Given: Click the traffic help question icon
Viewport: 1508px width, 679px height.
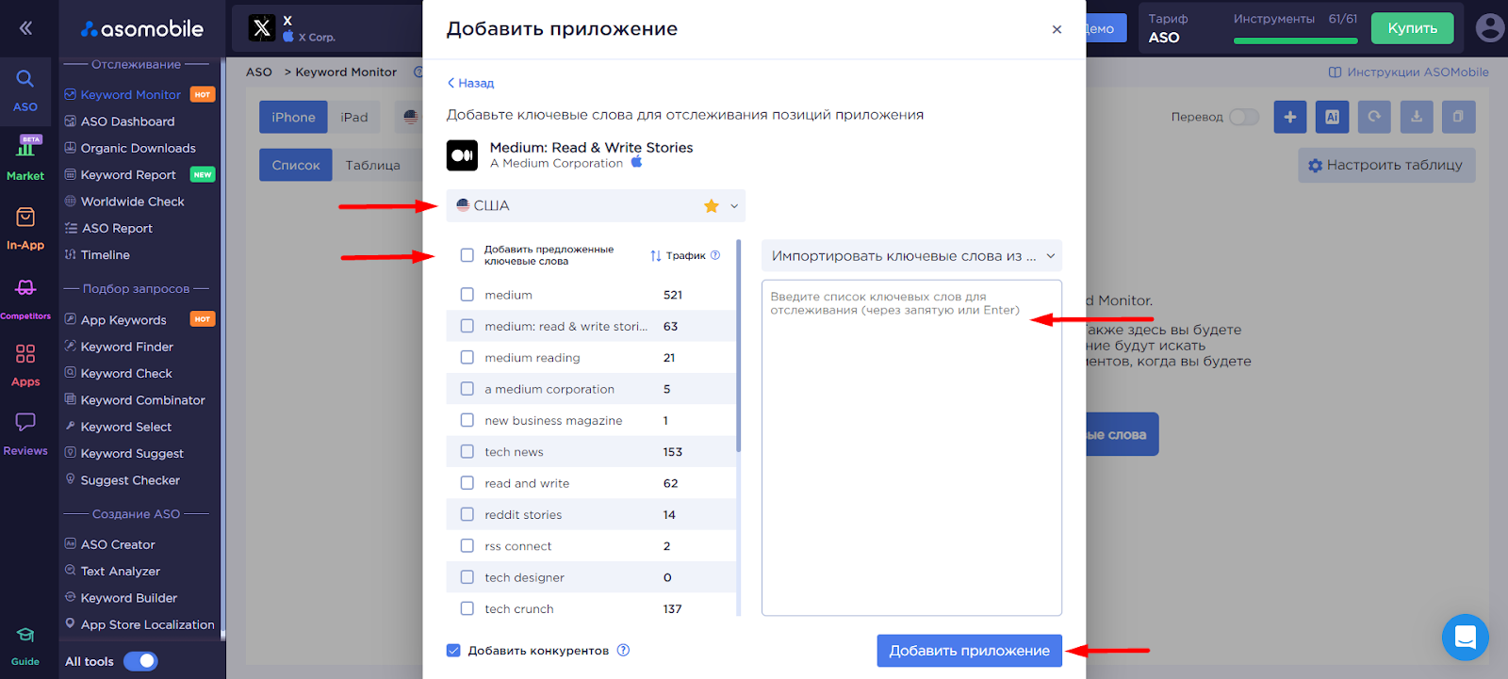Looking at the screenshot, I should [x=715, y=255].
